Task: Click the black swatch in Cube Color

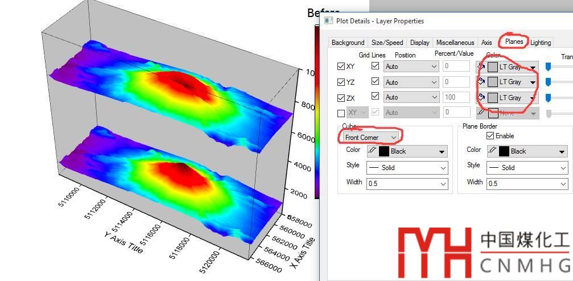Action: pyautogui.click(x=384, y=151)
